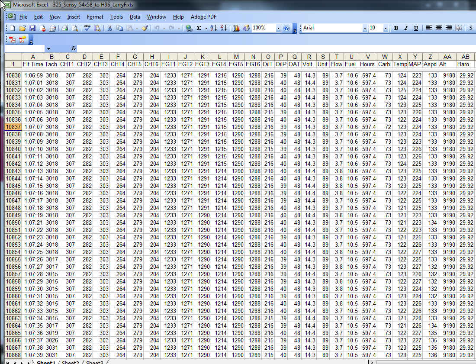Click the Cut scissors icon

coord(109,28)
